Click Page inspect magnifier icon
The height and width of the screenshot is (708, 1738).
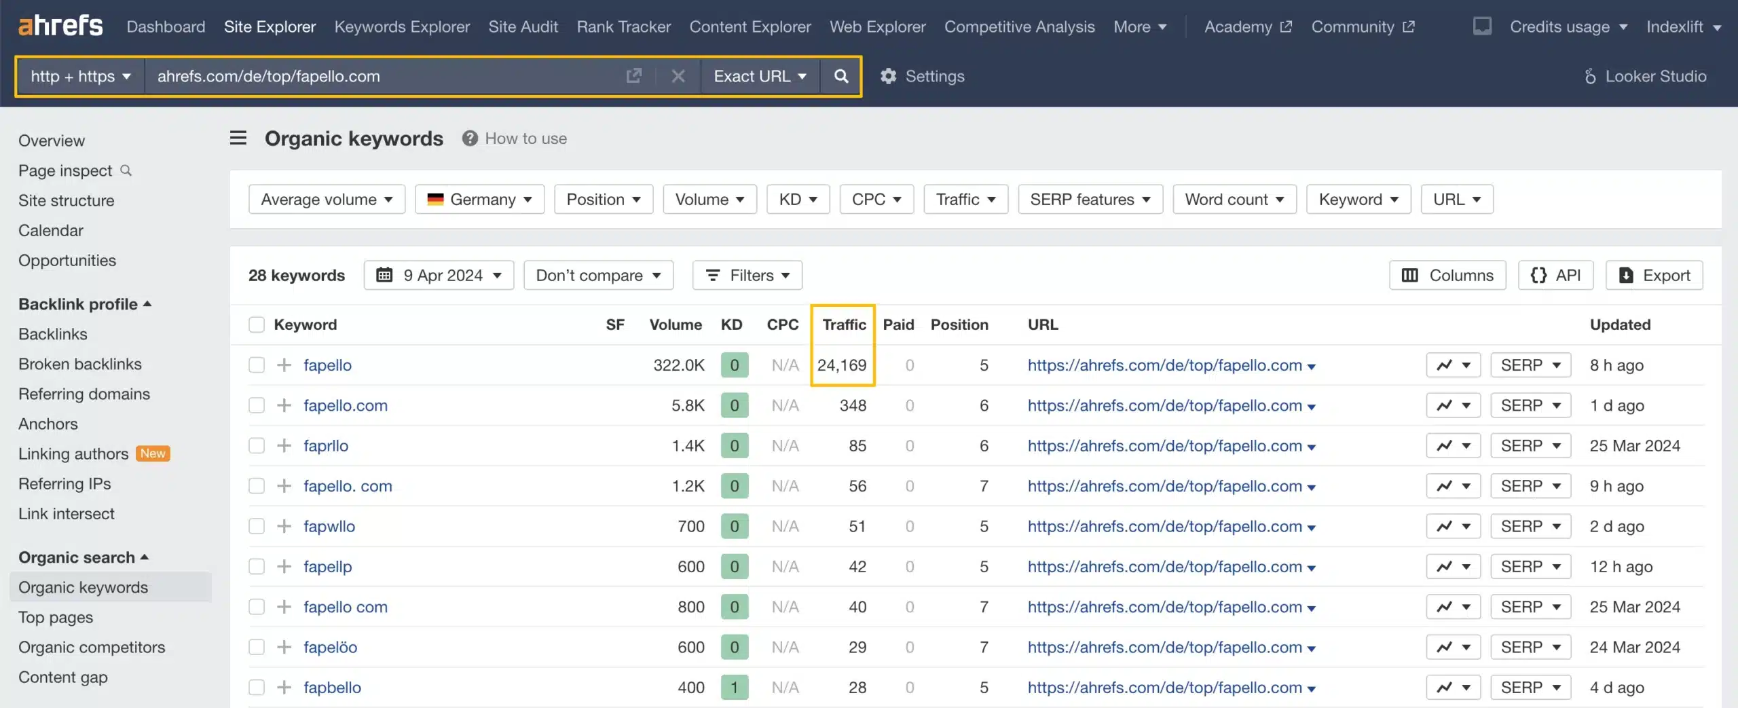126,170
